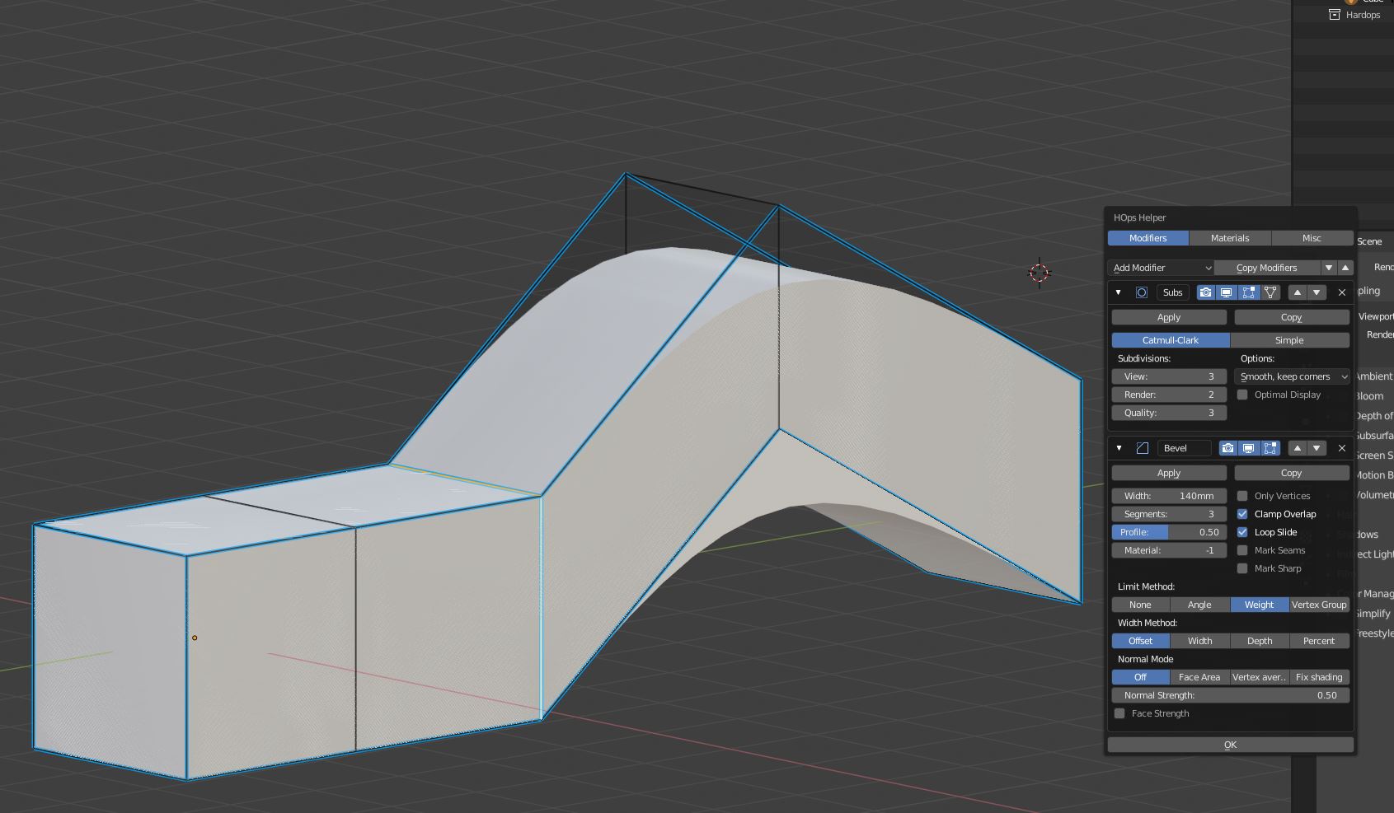Adjust the Normal Strength slider
The height and width of the screenshot is (813, 1394).
pos(1230,695)
